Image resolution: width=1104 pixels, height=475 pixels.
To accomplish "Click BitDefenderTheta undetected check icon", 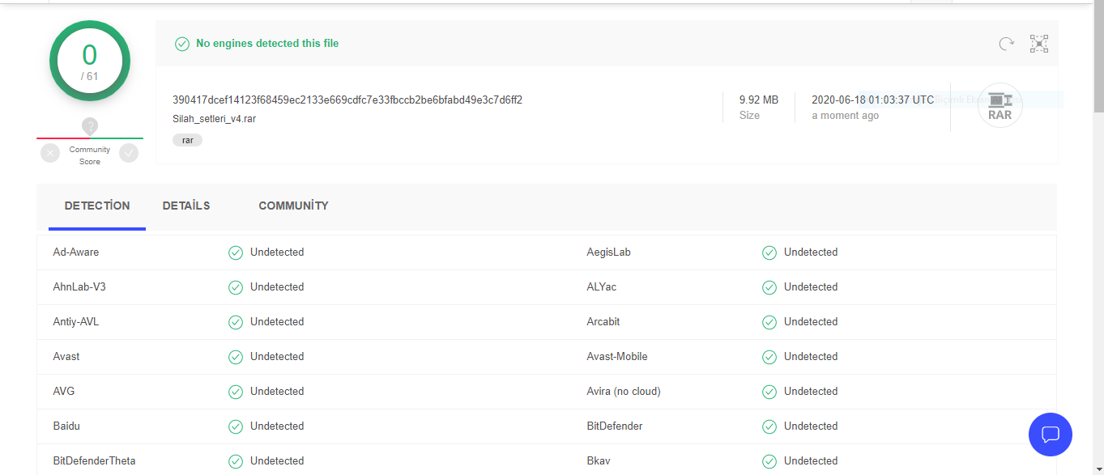I will point(236,461).
